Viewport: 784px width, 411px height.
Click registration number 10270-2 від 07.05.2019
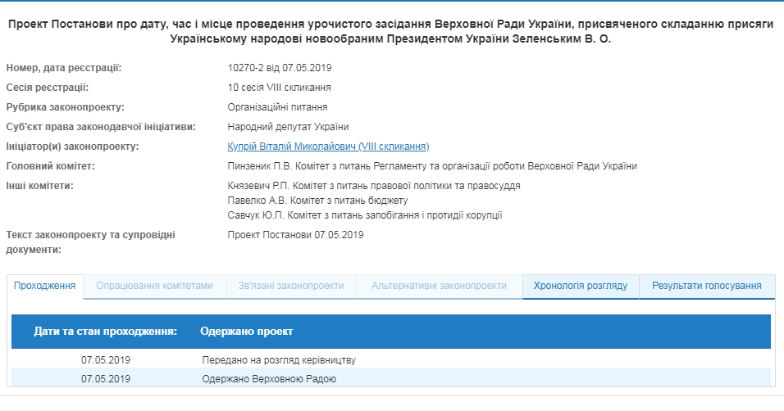pyautogui.click(x=285, y=68)
